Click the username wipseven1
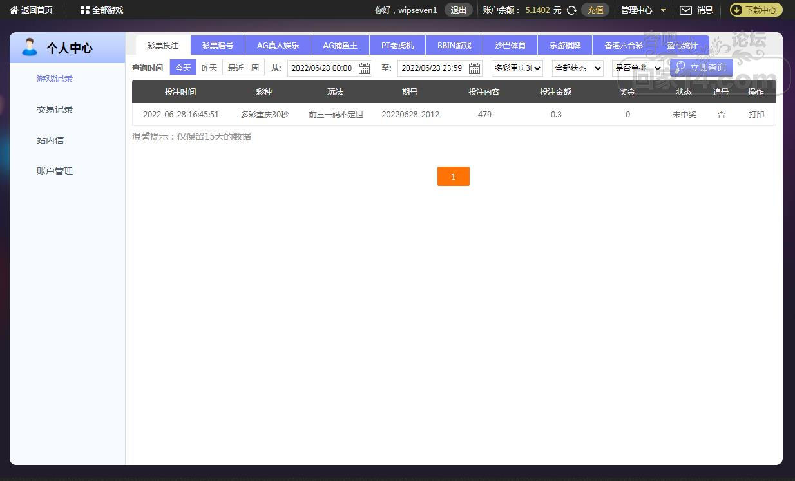The width and height of the screenshot is (795, 481). click(417, 10)
